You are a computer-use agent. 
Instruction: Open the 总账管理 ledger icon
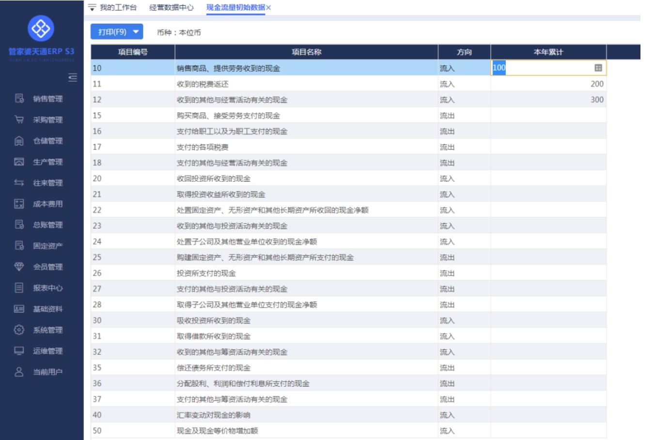pyautogui.click(x=19, y=224)
